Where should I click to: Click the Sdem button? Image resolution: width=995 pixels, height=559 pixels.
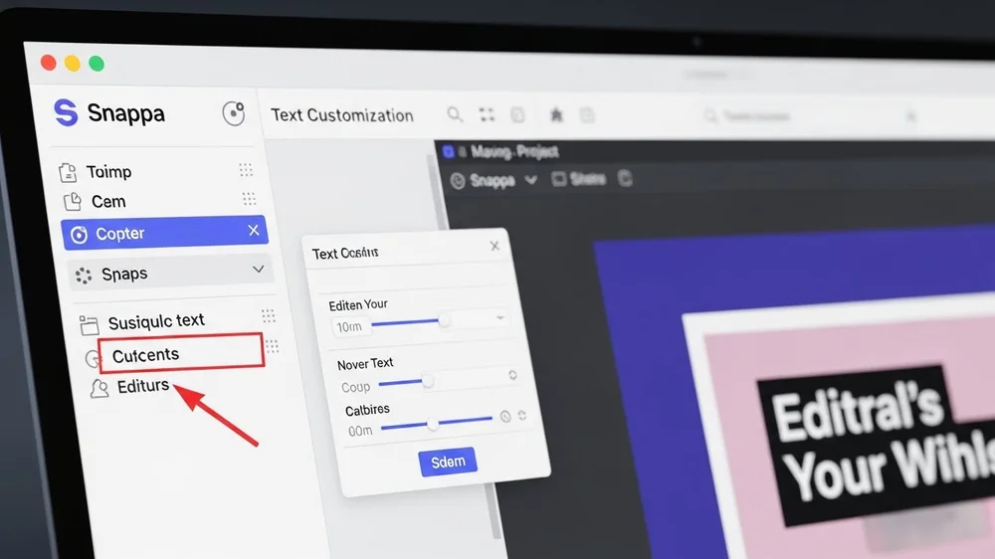pos(448,462)
